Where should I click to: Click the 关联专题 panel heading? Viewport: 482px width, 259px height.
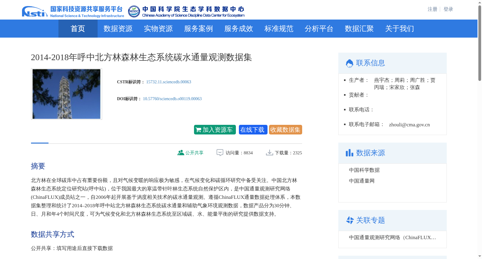pyautogui.click(x=371, y=220)
